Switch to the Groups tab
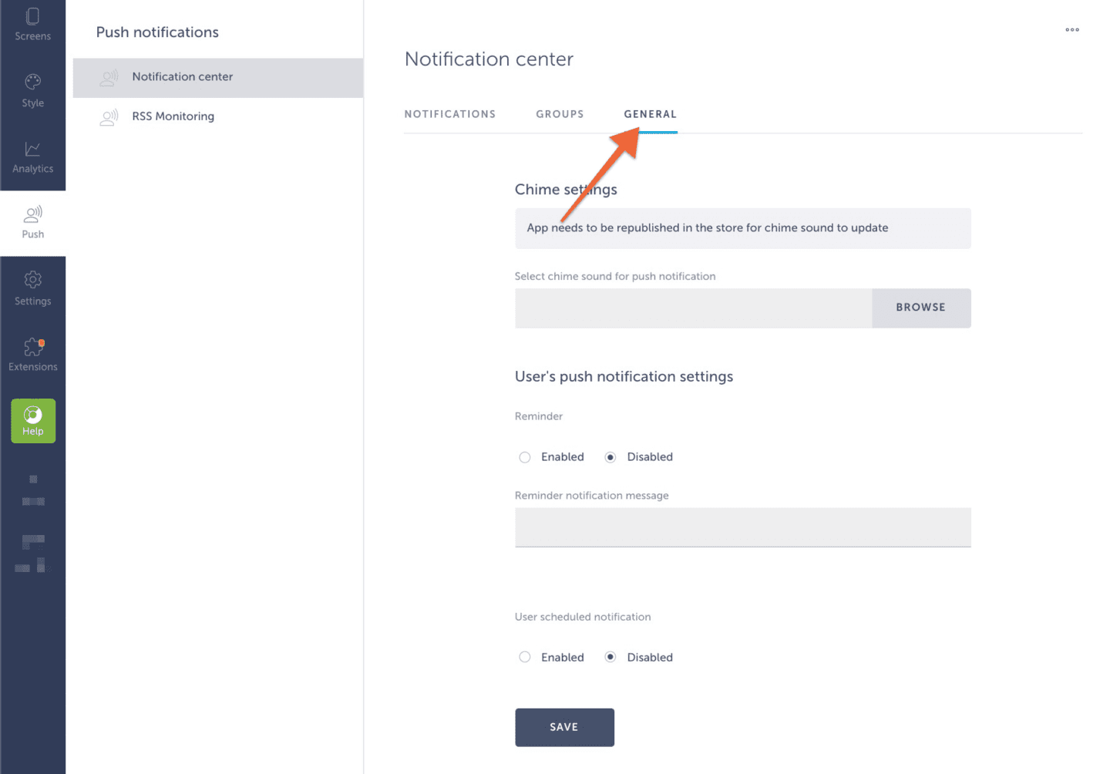The width and height of the screenshot is (1110, 774). click(x=560, y=114)
